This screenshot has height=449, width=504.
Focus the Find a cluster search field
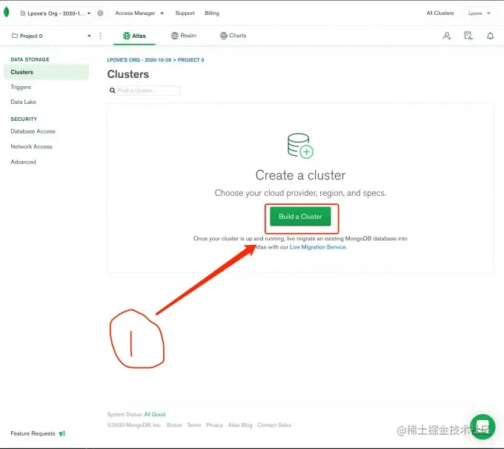(x=143, y=91)
